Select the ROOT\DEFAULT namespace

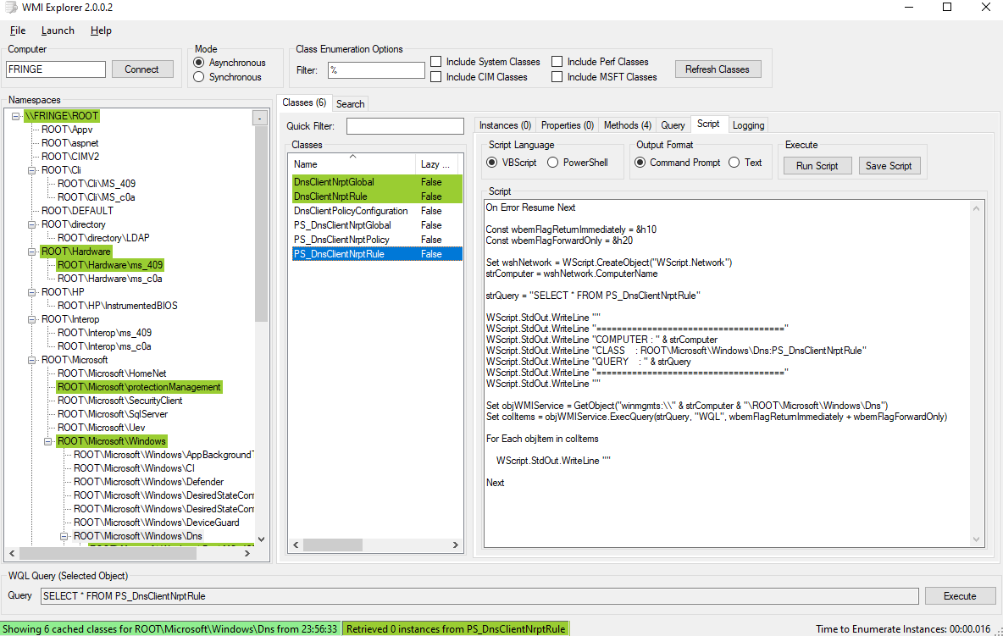tap(77, 211)
